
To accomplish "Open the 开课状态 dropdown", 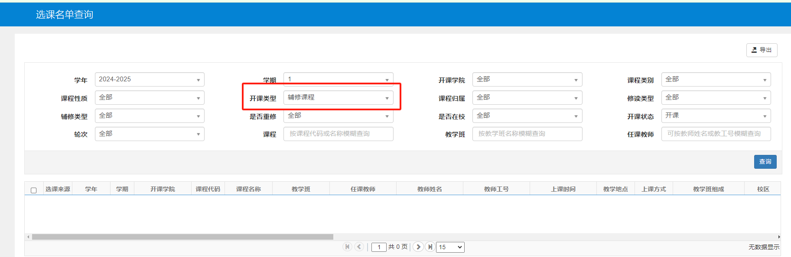I will [716, 116].
